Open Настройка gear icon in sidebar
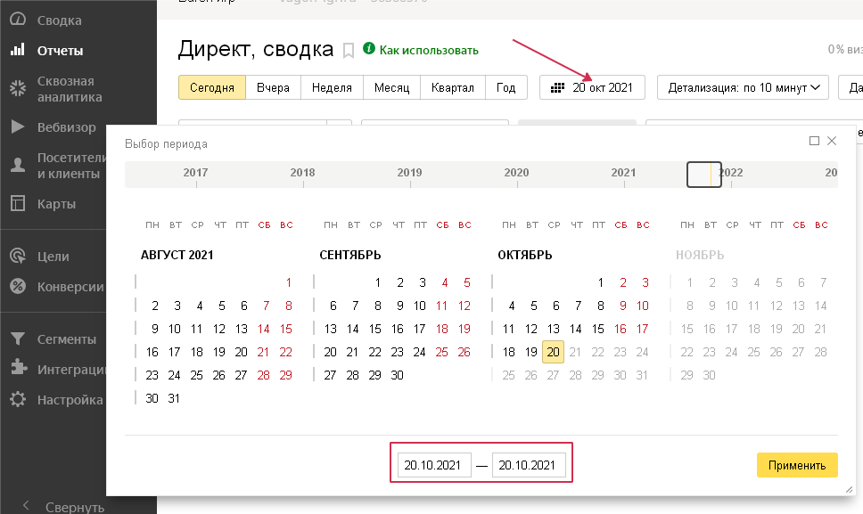This screenshot has width=863, height=514. (x=17, y=400)
